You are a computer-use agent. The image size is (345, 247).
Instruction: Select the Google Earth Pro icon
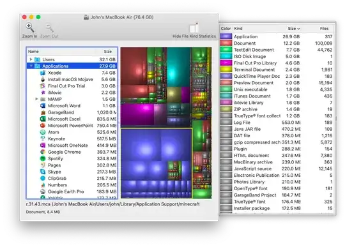[x=43, y=191]
